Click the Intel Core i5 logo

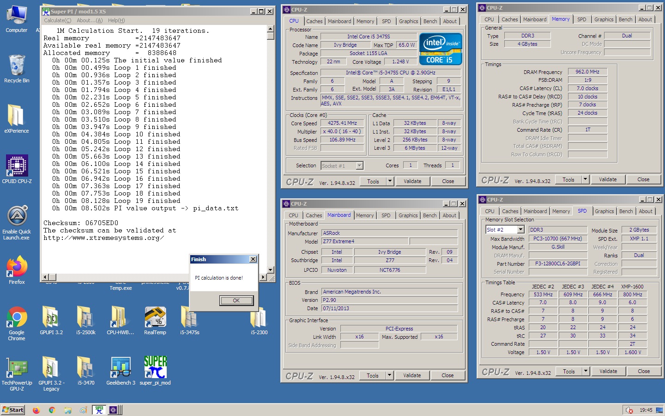point(441,49)
